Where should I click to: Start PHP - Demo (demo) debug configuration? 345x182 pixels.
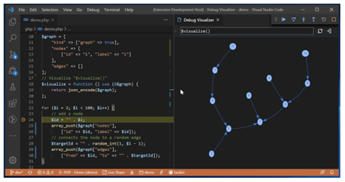[78, 172]
